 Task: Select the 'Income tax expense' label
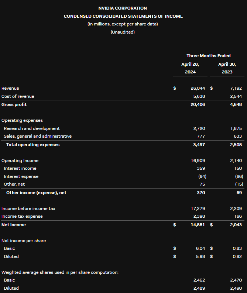click(22, 216)
